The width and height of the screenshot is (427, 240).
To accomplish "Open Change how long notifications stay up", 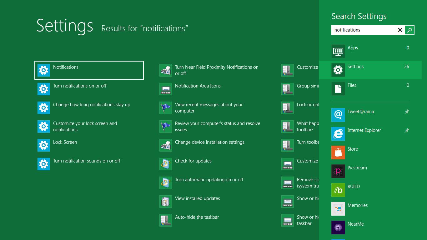I will (x=89, y=108).
